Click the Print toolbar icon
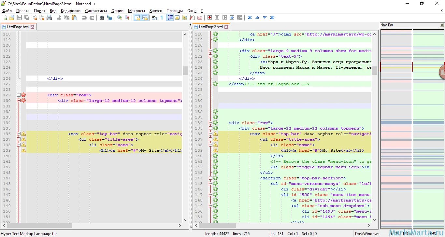The width and height of the screenshot is (445, 237). click(x=49, y=18)
